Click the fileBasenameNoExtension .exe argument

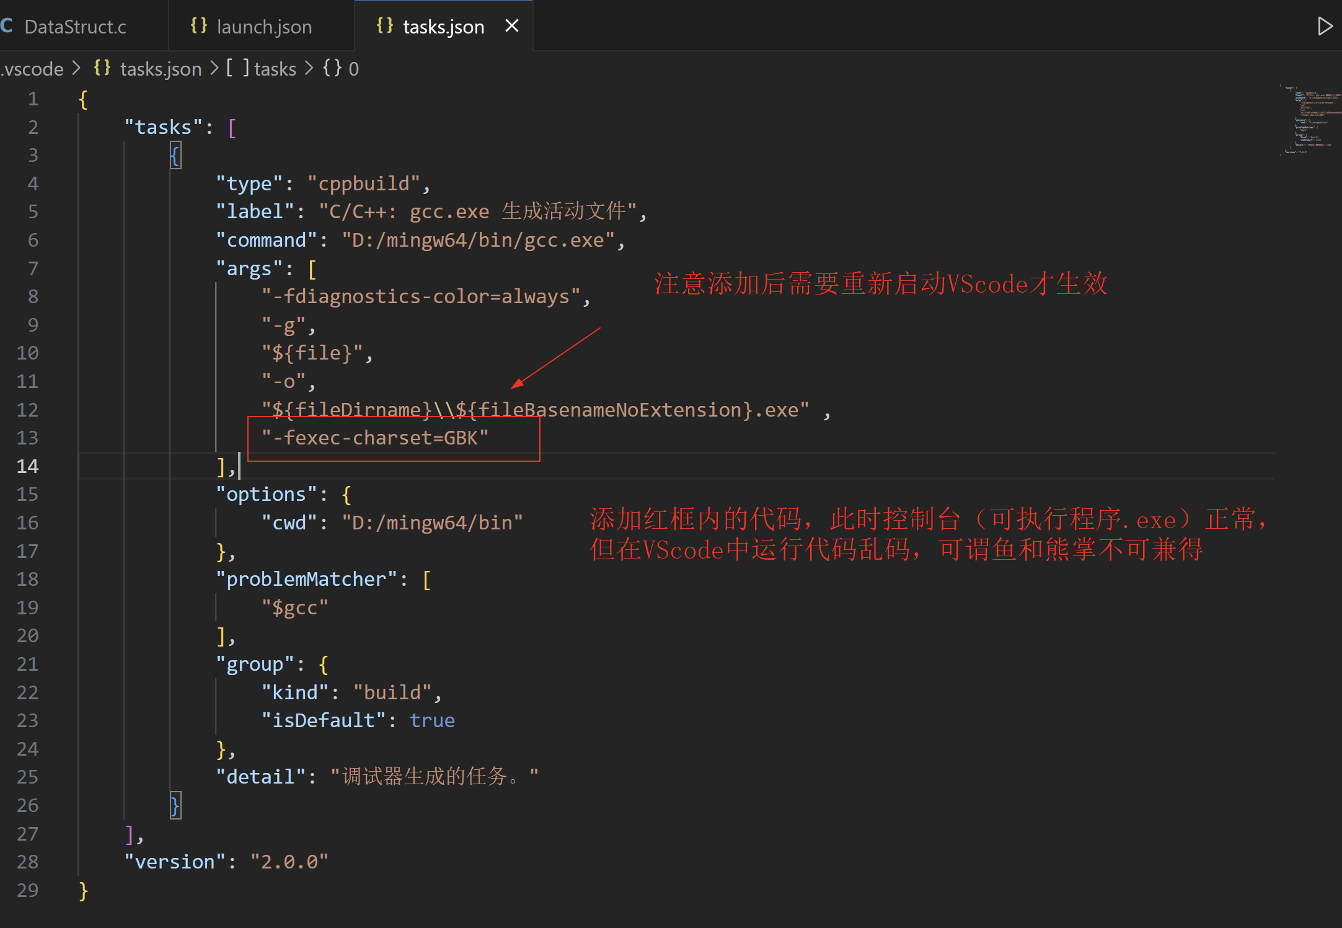(535, 410)
